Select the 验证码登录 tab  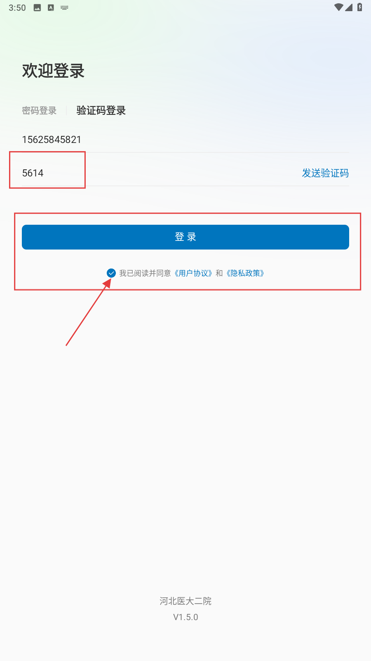point(101,110)
